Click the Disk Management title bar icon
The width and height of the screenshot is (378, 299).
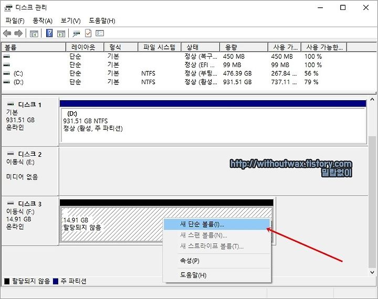pos(8,8)
